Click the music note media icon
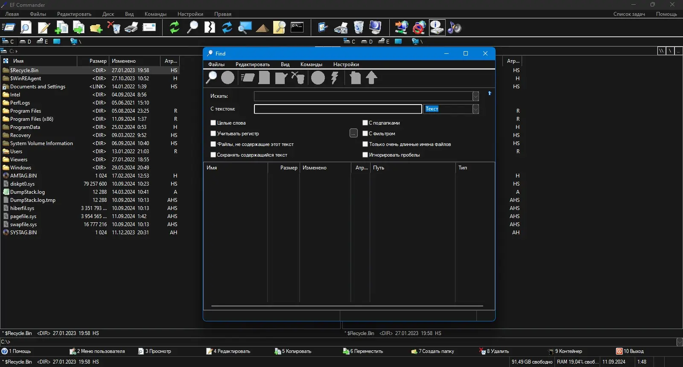683x367 pixels. [x=455, y=28]
